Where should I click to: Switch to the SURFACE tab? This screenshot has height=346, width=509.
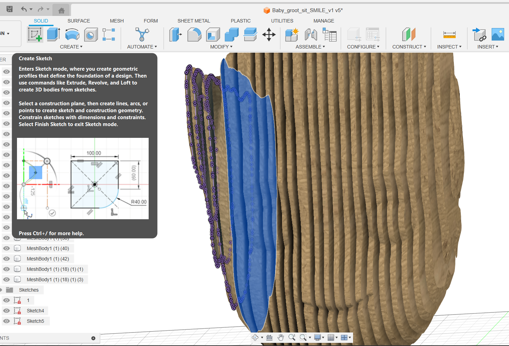[x=79, y=21]
